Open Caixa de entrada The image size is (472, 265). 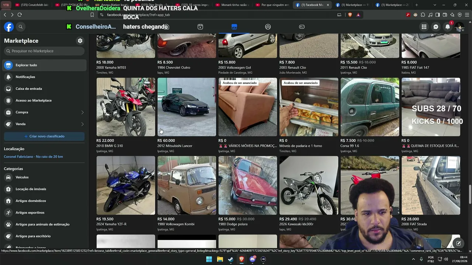click(44, 89)
